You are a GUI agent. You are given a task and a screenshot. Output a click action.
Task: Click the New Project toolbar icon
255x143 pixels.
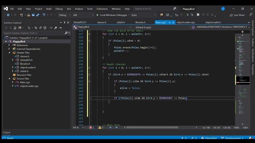coord(22,15)
